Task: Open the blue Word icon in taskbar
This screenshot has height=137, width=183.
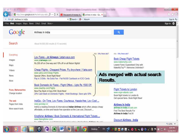Action: [62, 129]
